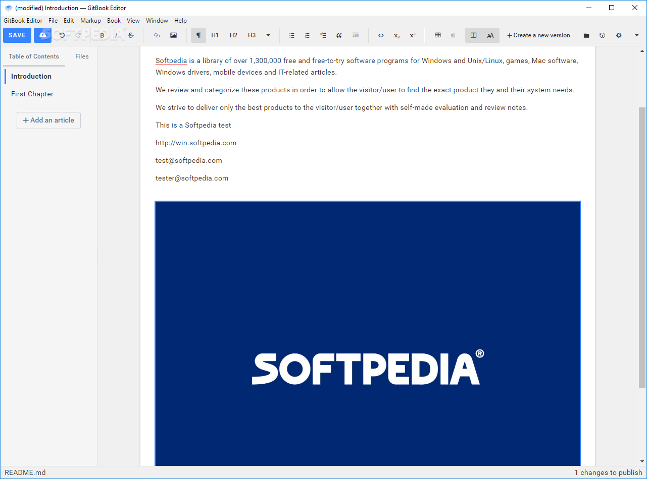Screen dimensions: 647x479
Task: Click the README.md status label
Action: click(25, 472)
